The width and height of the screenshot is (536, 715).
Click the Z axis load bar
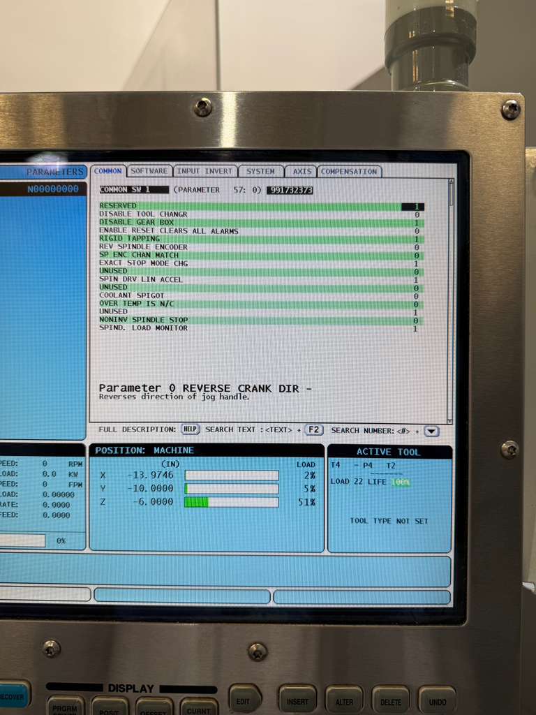tap(231, 502)
